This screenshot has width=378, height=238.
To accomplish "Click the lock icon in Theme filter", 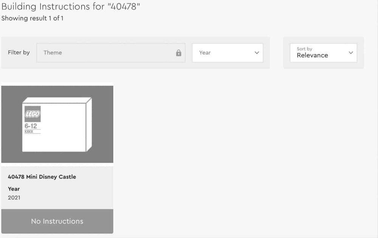I will (x=178, y=53).
